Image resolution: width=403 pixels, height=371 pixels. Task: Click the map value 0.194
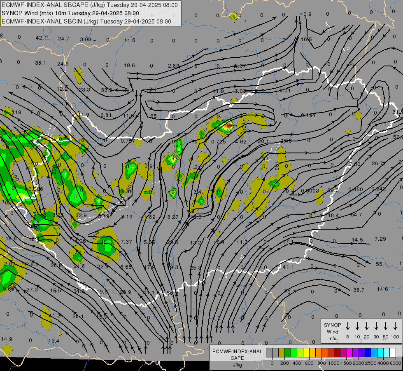(308, 115)
